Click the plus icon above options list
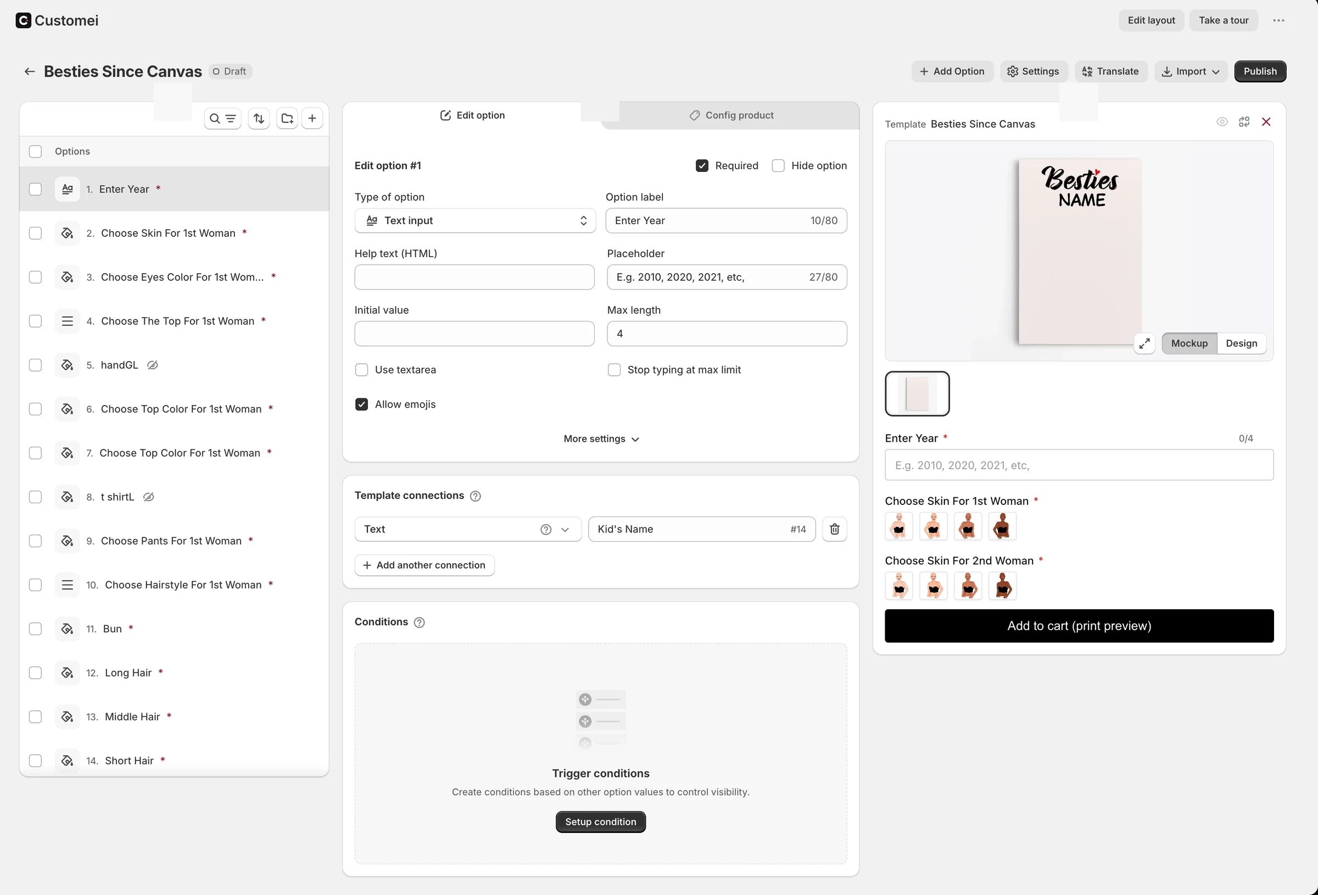 (312, 119)
